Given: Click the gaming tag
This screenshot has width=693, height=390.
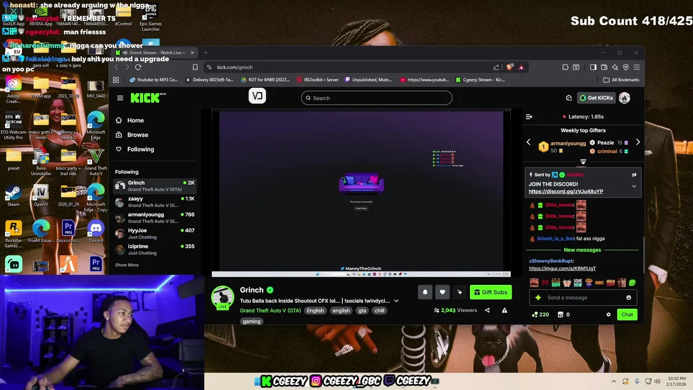Looking at the screenshot, I should pyautogui.click(x=252, y=321).
